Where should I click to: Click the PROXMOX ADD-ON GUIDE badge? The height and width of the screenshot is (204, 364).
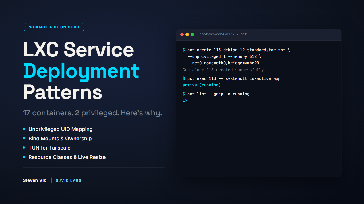pos(54,27)
